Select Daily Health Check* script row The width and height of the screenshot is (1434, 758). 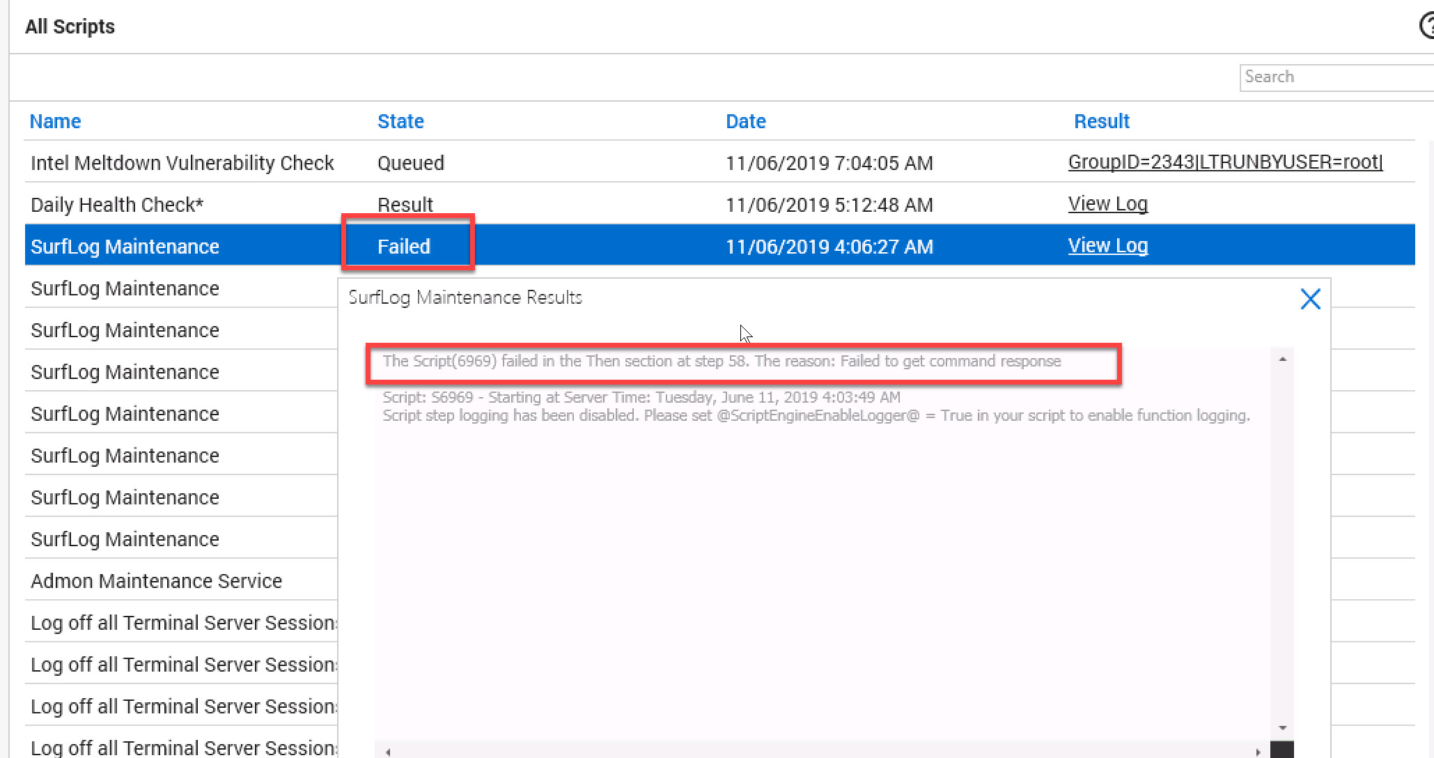[x=117, y=205]
